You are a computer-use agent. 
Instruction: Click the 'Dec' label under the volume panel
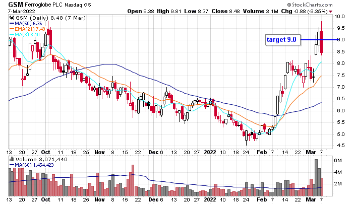tap(153, 199)
